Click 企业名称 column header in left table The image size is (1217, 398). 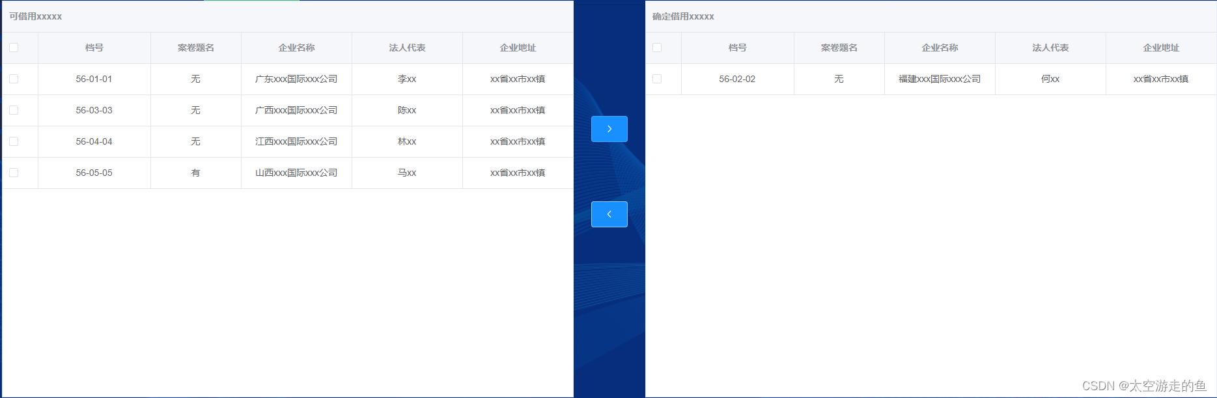[296, 48]
